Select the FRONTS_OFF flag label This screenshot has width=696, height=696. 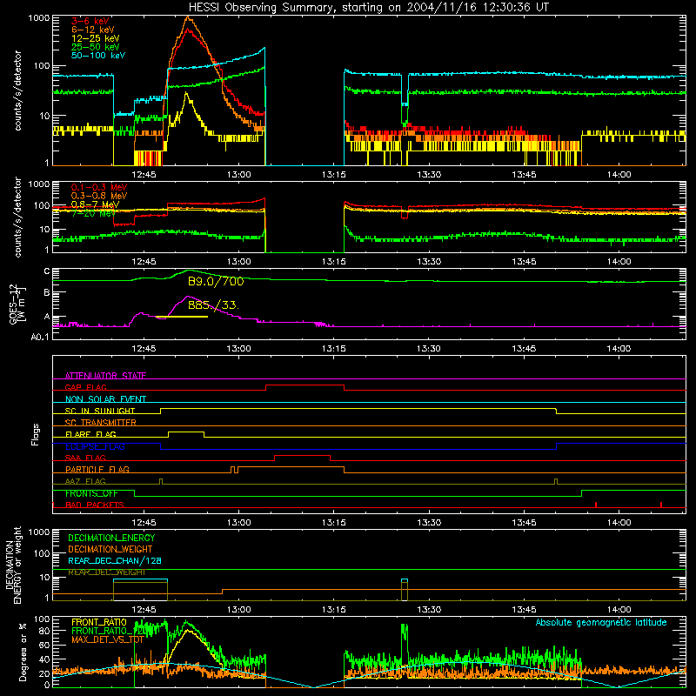click(91, 493)
